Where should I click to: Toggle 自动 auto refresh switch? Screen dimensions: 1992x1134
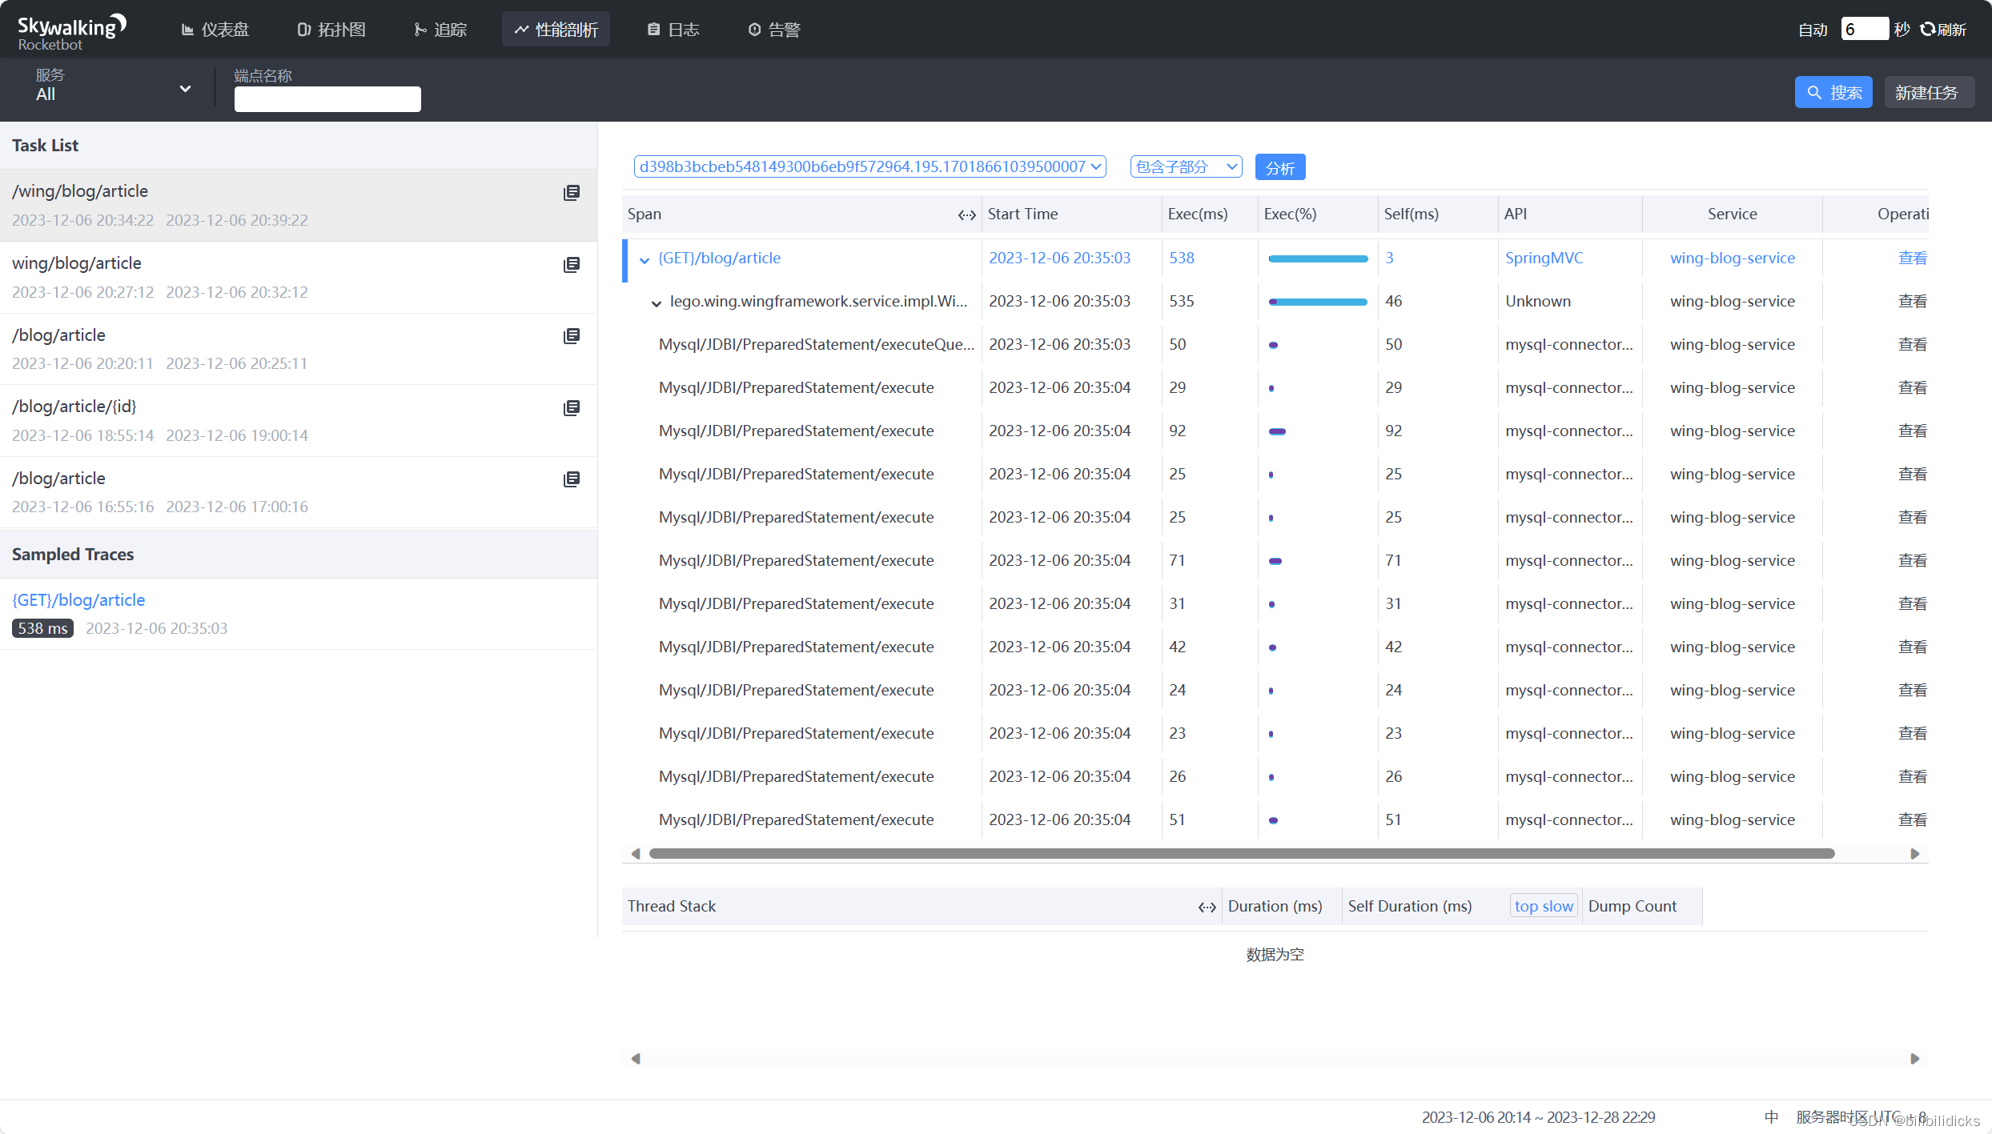[x=1813, y=30]
